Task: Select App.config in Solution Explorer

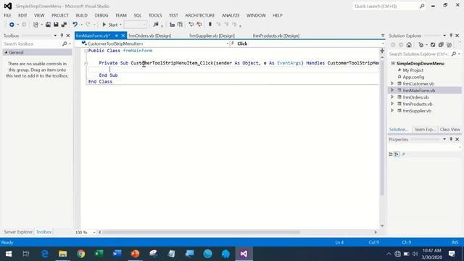Action: [413, 77]
